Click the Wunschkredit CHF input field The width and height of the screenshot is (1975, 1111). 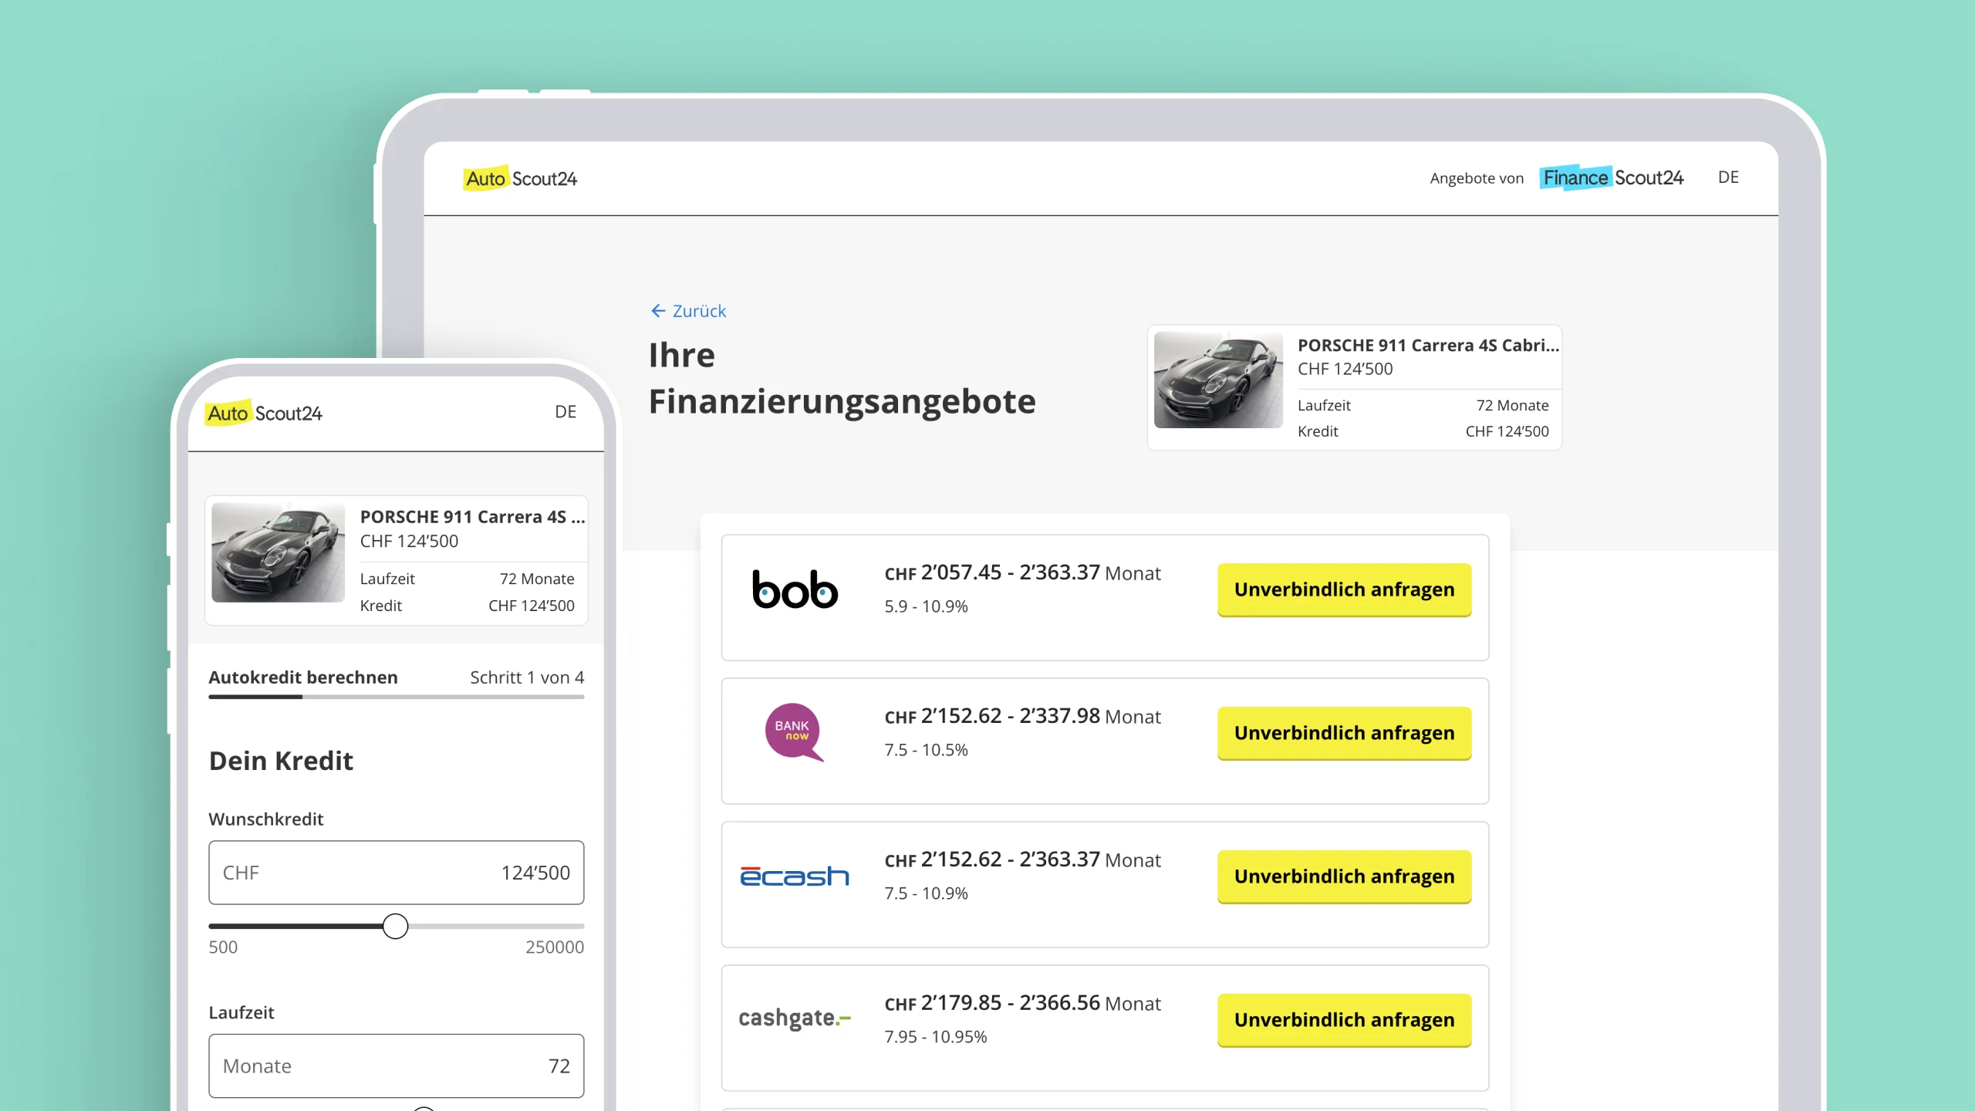[396, 873]
